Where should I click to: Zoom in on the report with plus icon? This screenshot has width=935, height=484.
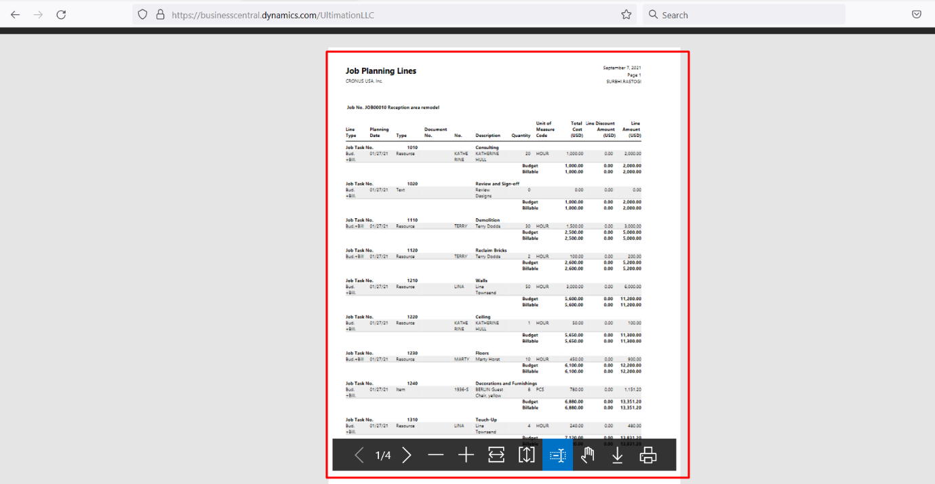click(x=466, y=455)
